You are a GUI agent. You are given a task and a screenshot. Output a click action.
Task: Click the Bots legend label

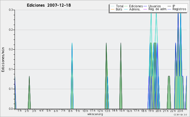[x=119, y=9]
